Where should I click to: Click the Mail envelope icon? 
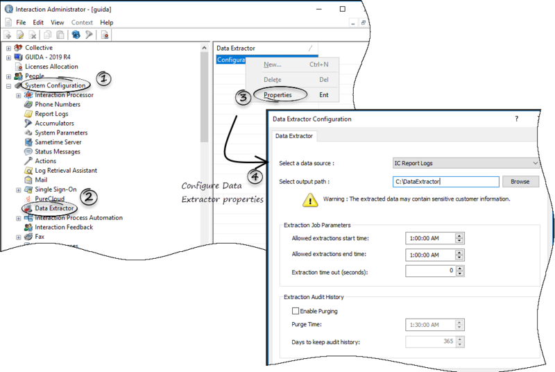(28, 180)
